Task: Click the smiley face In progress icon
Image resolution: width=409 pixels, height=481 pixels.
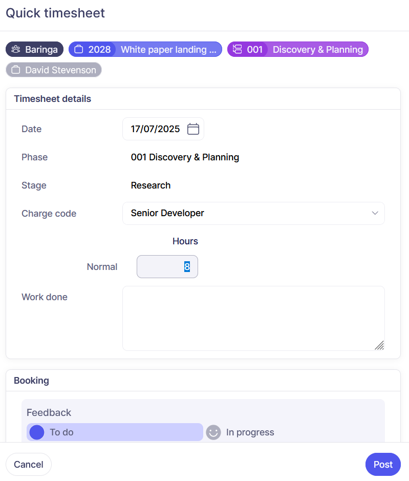Action: (x=213, y=432)
